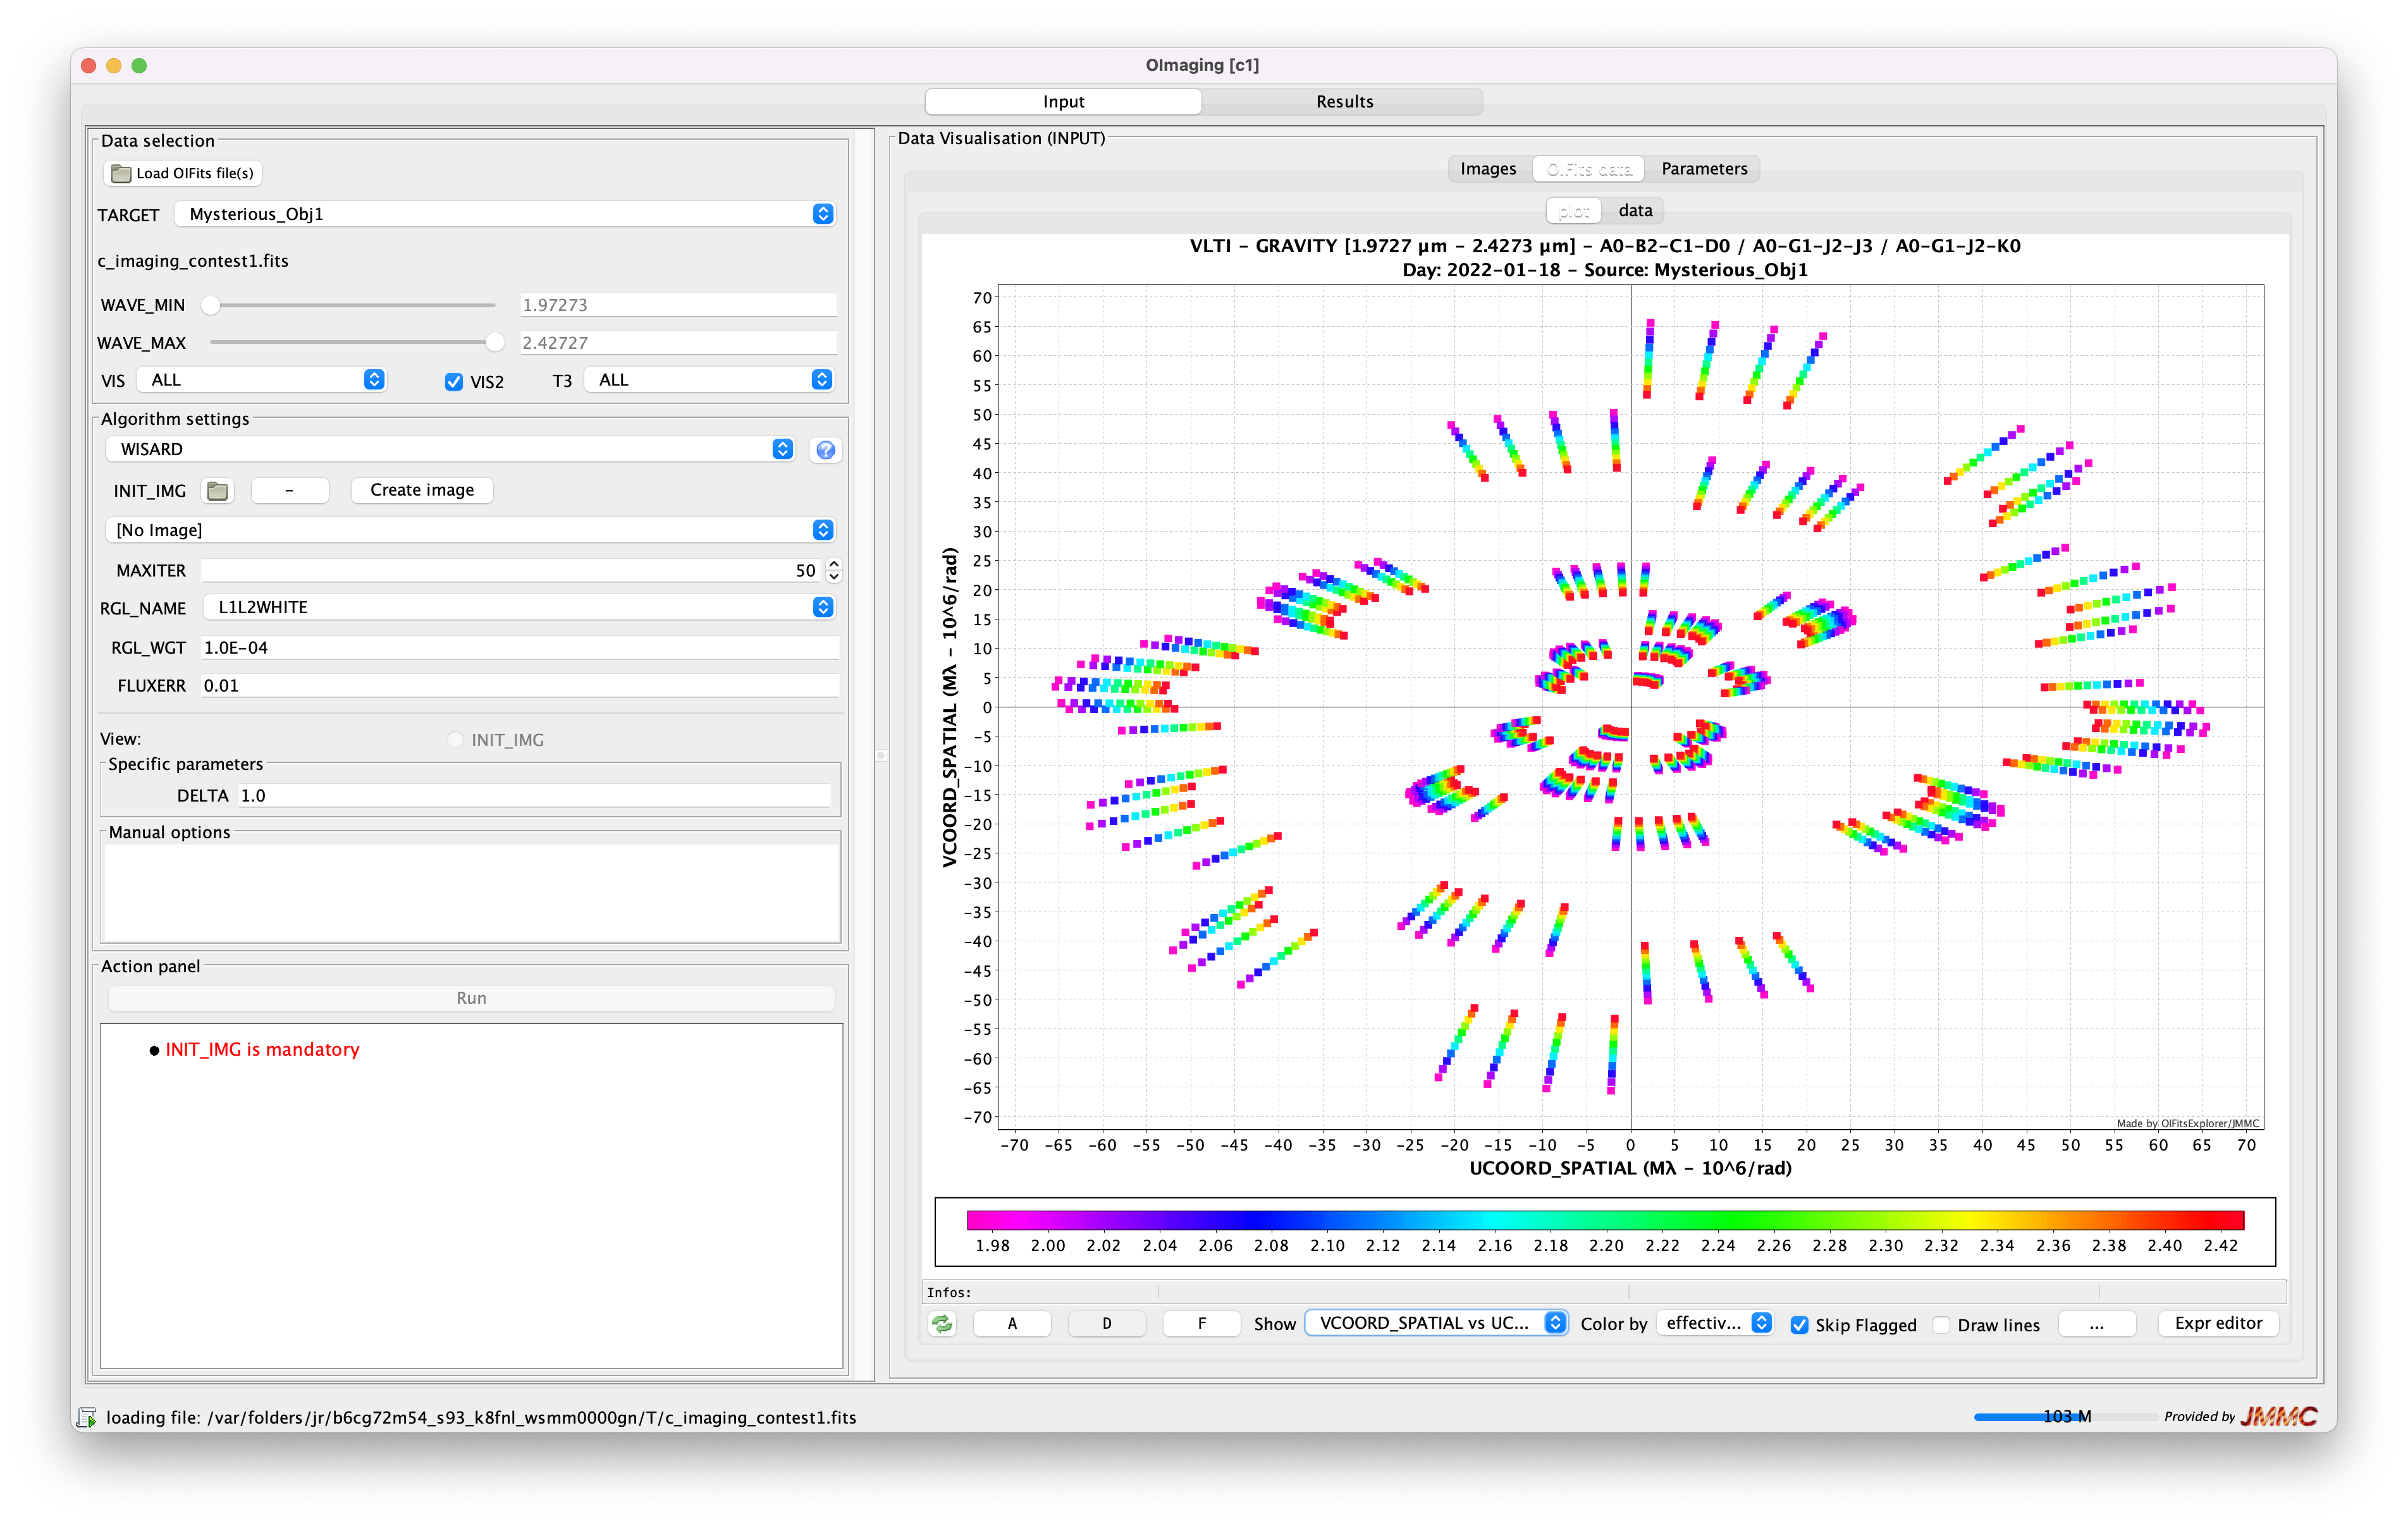Open the WISARD algorithm help icon

pos(825,450)
